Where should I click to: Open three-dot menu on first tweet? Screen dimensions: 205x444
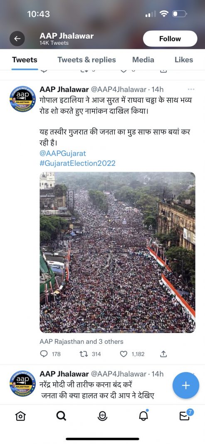191,89
